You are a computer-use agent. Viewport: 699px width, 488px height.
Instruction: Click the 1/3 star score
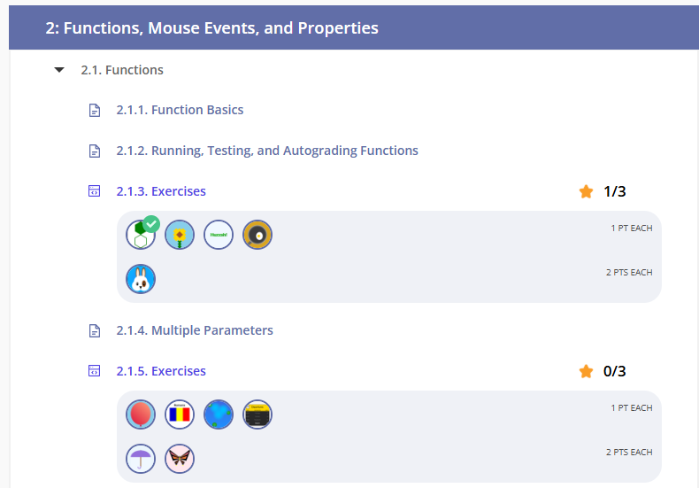pyautogui.click(x=603, y=191)
